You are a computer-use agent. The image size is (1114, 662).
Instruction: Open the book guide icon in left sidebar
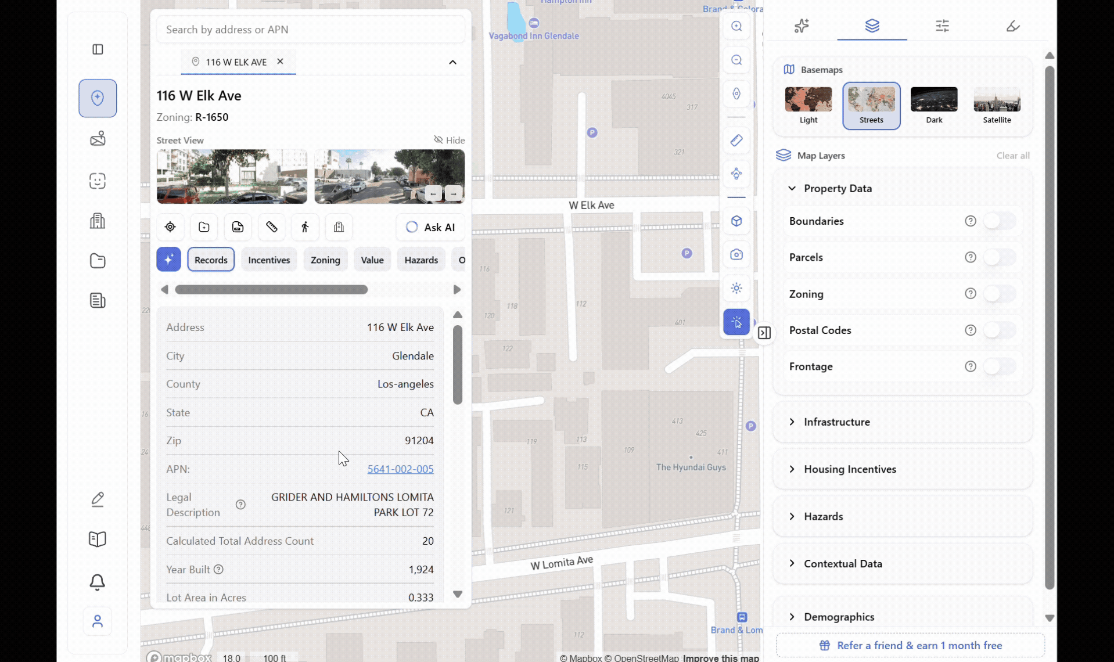click(x=98, y=539)
